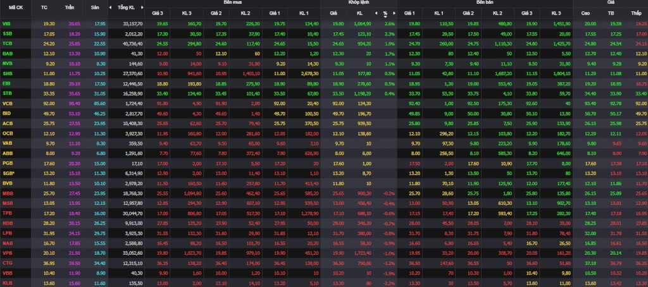Click VPB matched volume 1,723,40

(x=363, y=253)
